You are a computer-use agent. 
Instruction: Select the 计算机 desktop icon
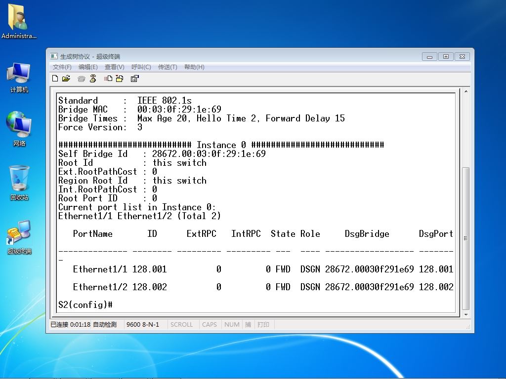(19, 77)
